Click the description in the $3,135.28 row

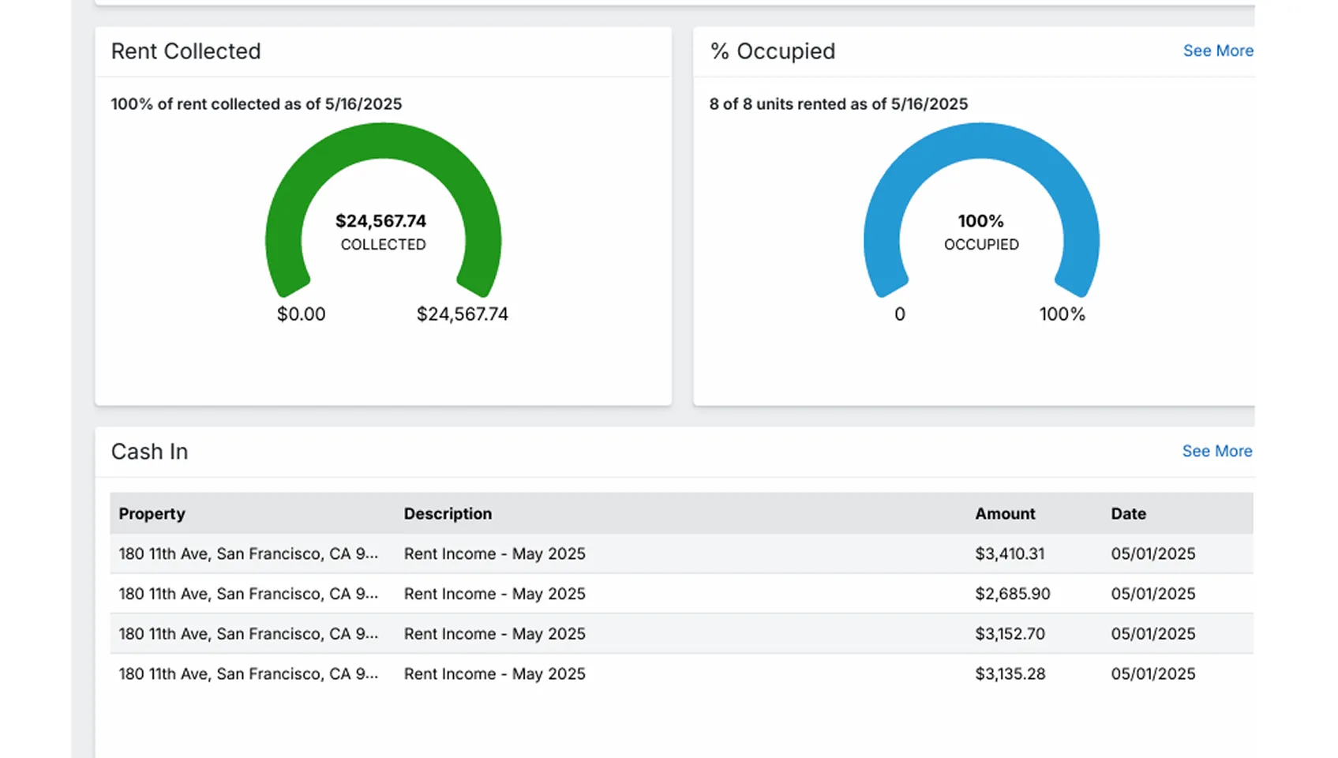494,674
